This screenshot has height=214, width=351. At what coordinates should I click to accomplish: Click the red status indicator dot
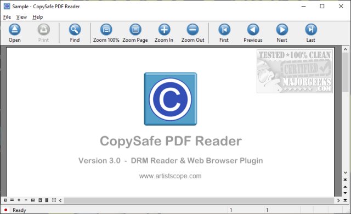click(x=5, y=210)
